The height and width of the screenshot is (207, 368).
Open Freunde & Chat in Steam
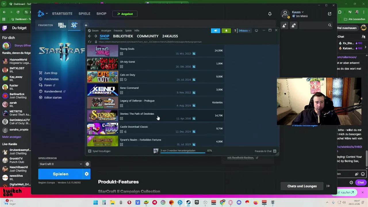pos(265,151)
